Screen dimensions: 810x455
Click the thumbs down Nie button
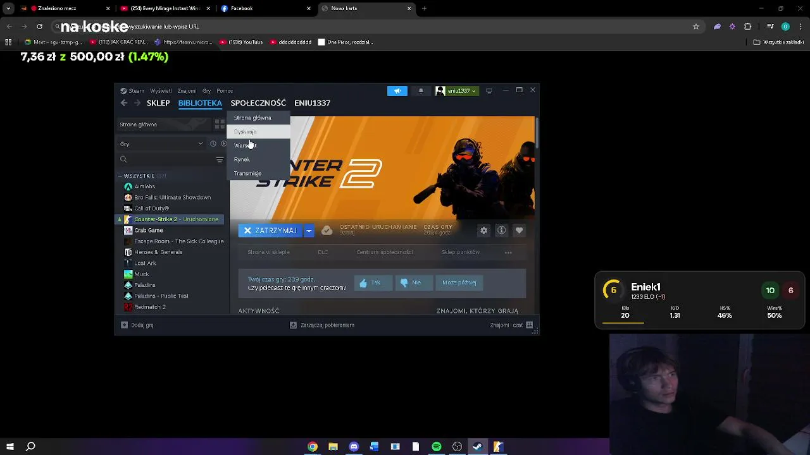[x=413, y=282]
